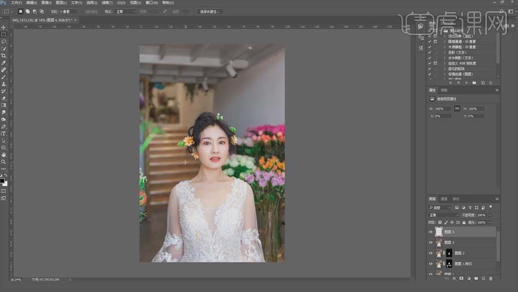Hide layer 图层 2 with its eye icon
This screenshot has width=518, height=292.
click(x=431, y=253)
